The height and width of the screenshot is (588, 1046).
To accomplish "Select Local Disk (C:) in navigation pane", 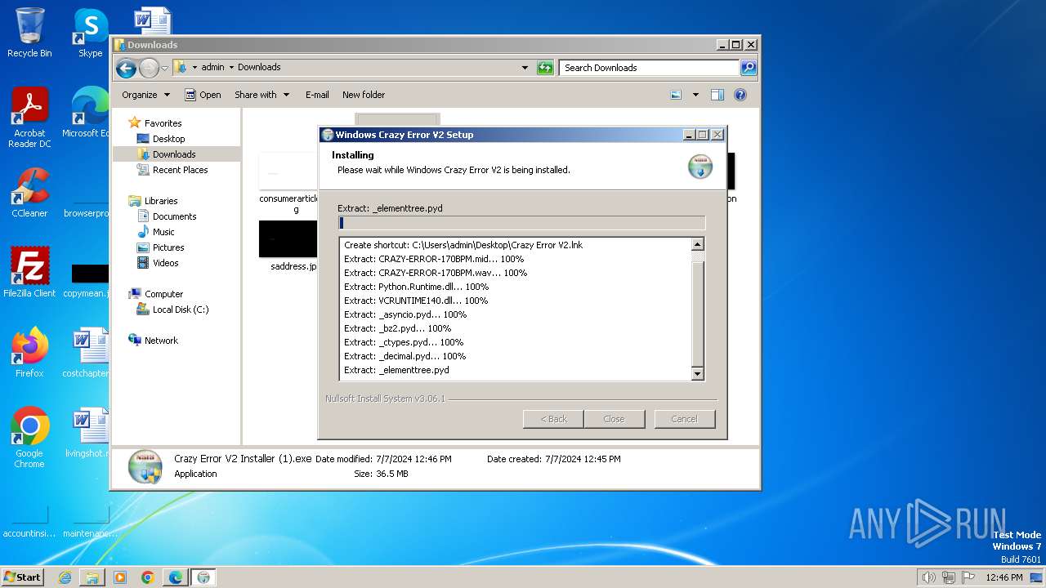I will [x=181, y=310].
